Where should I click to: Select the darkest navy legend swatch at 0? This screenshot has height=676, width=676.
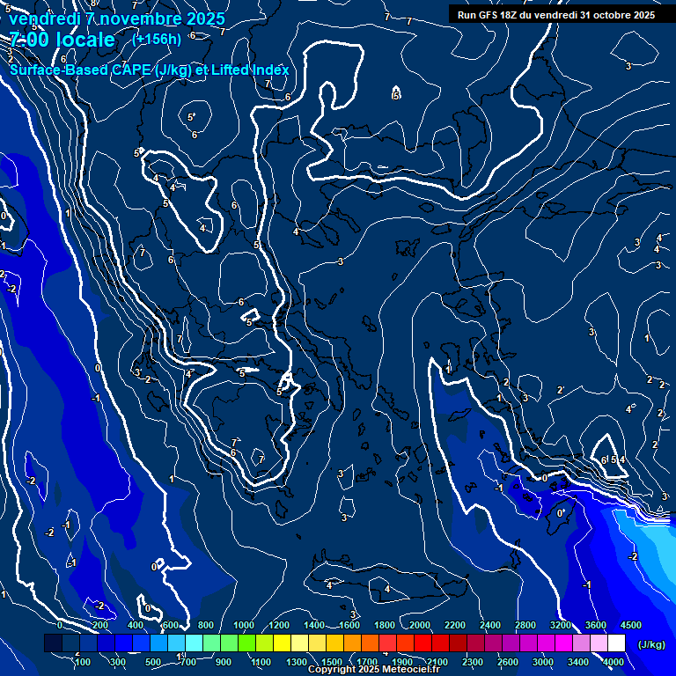53,644
